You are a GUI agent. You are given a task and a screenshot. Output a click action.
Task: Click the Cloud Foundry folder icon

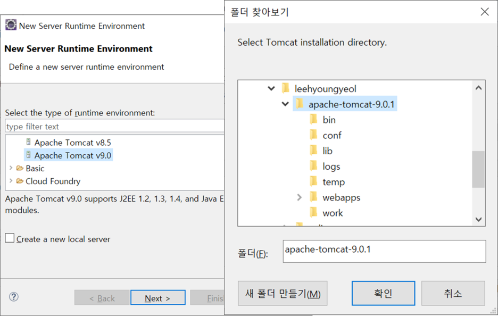20,181
